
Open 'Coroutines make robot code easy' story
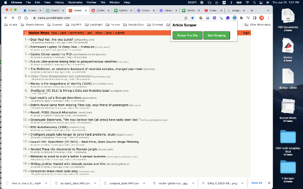coord(54,171)
